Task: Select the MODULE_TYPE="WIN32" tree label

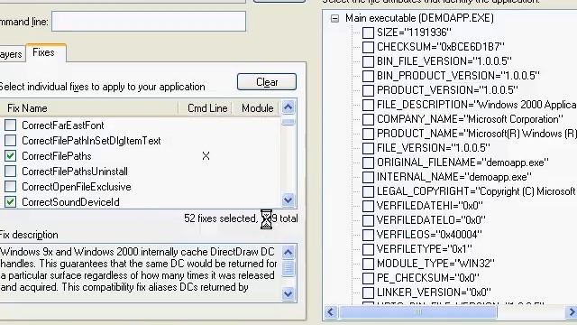Action: click(435, 264)
